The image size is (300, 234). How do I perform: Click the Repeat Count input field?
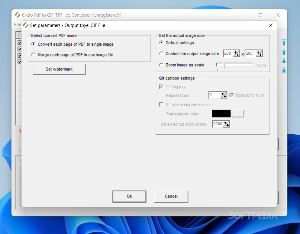(x=214, y=95)
